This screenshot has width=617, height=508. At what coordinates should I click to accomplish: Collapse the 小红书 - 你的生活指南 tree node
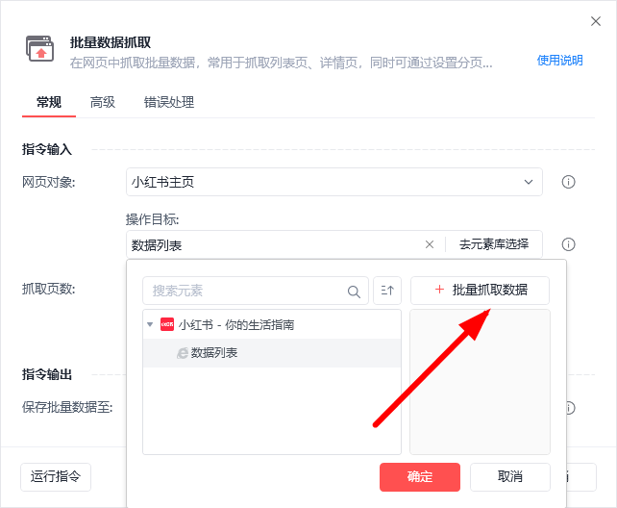coord(150,325)
